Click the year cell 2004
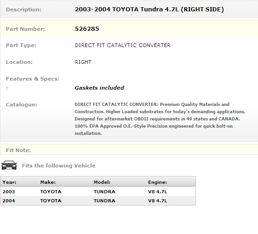Viewport: 258px width, 234px height. (9, 201)
